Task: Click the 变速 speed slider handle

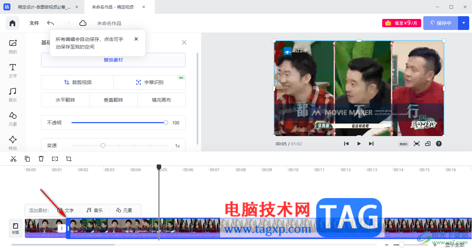Action: (103, 145)
